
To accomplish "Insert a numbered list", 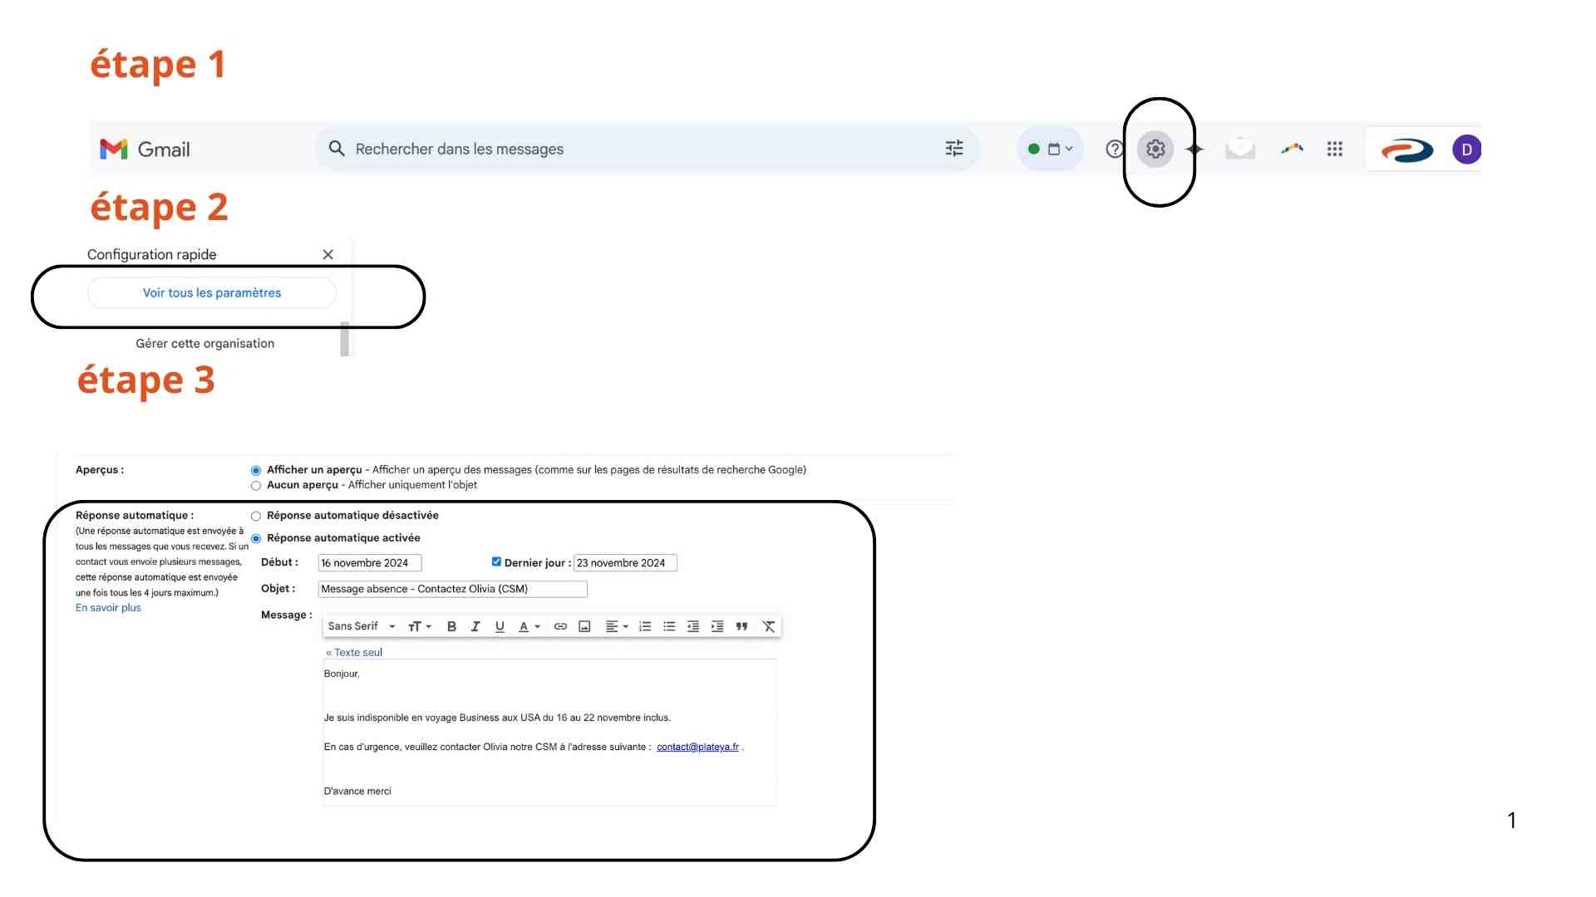I will point(645,627).
